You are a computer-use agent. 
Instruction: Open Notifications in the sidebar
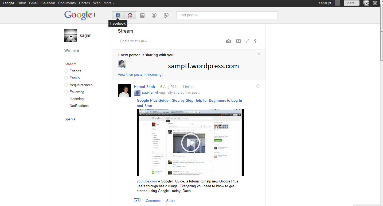(x=79, y=106)
